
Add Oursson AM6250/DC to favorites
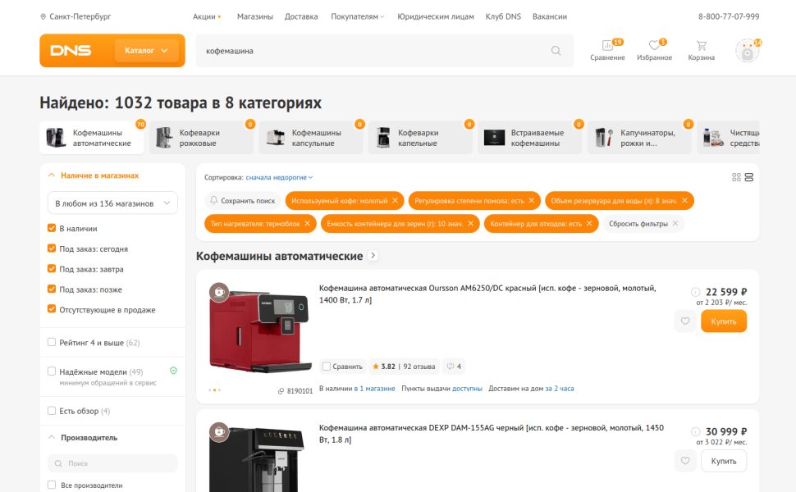(x=685, y=321)
